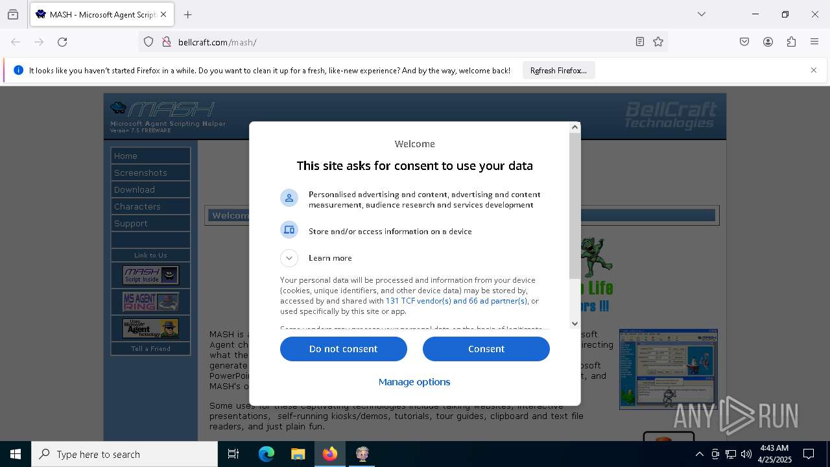Show hidden system tray icons chevron
The image size is (830, 467).
tap(699, 454)
